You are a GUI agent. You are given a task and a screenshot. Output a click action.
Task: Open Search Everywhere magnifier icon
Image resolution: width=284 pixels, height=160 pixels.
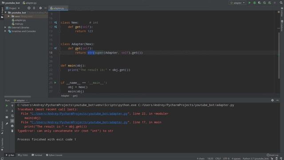[x=281, y=3]
